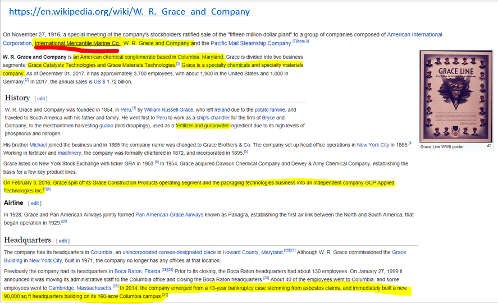Follow the Pacific Mail Steamship Company link
This screenshot has width=498, height=304.
pyautogui.click(x=251, y=43)
